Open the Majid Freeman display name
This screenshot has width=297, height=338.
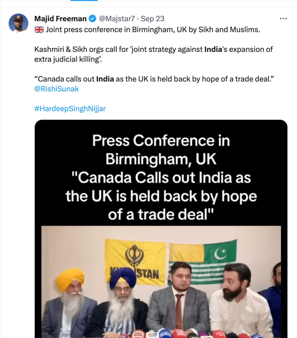tap(60, 19)
